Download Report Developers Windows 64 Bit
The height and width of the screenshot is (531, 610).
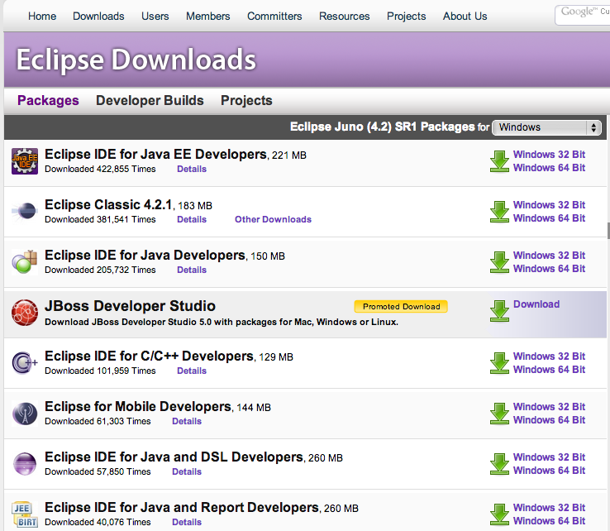[550, 521]
